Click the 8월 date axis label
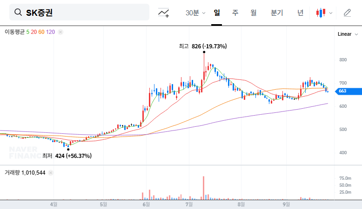The height and width of the screenshot is (209, 362). (241, 204)
